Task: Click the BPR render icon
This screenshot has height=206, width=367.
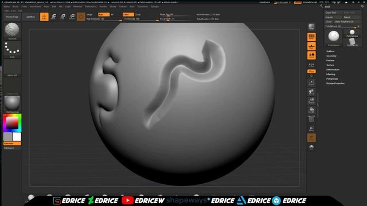Action: (x=311, y=27)
